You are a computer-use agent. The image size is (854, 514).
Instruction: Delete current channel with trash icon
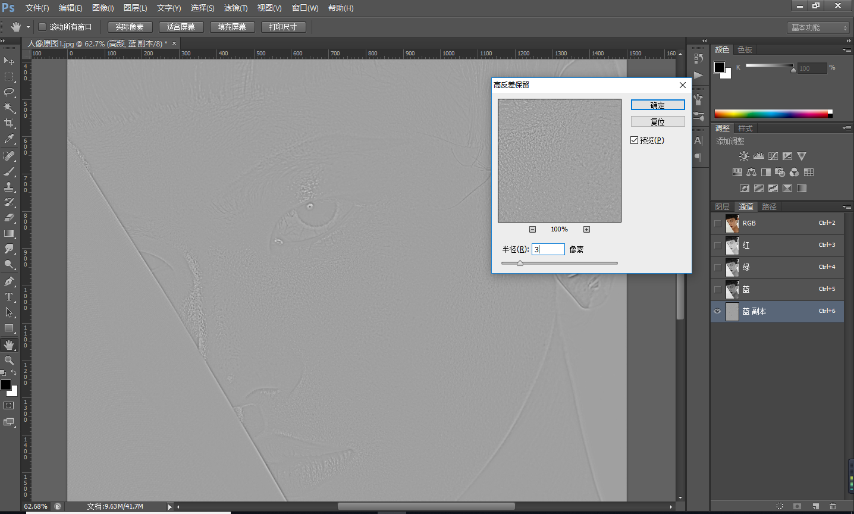[833, 506]
